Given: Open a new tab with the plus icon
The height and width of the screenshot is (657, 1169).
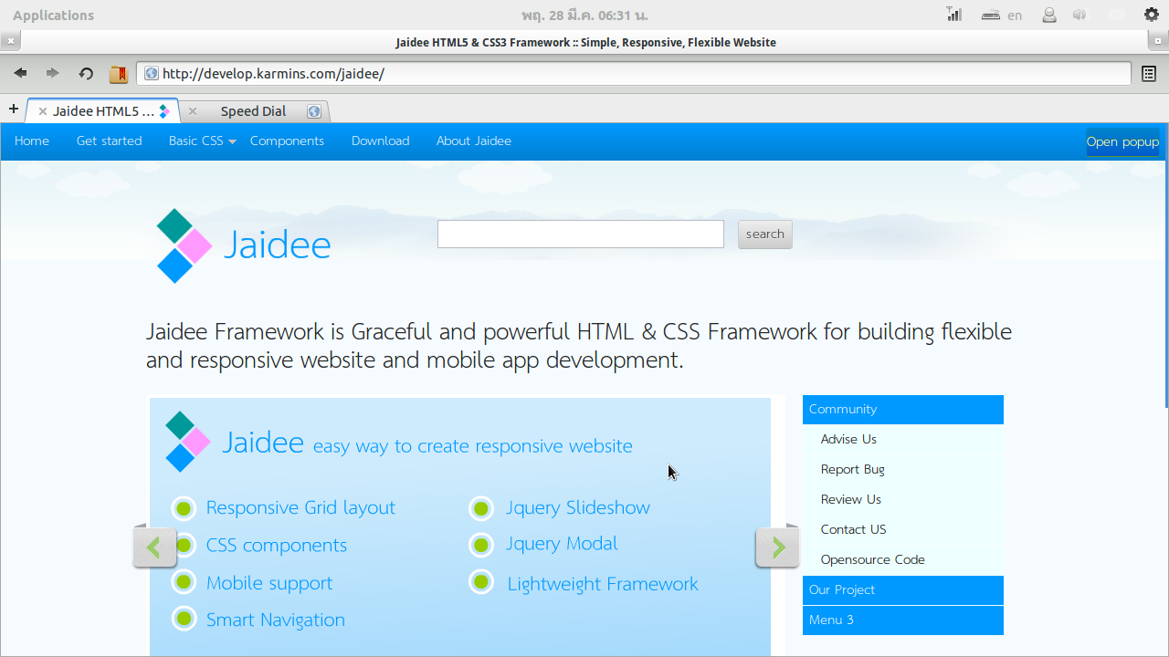Looking at the screenshot, I should point(13,109).
